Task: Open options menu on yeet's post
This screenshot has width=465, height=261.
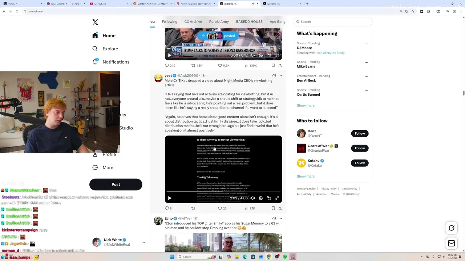Action: point(280,76)
